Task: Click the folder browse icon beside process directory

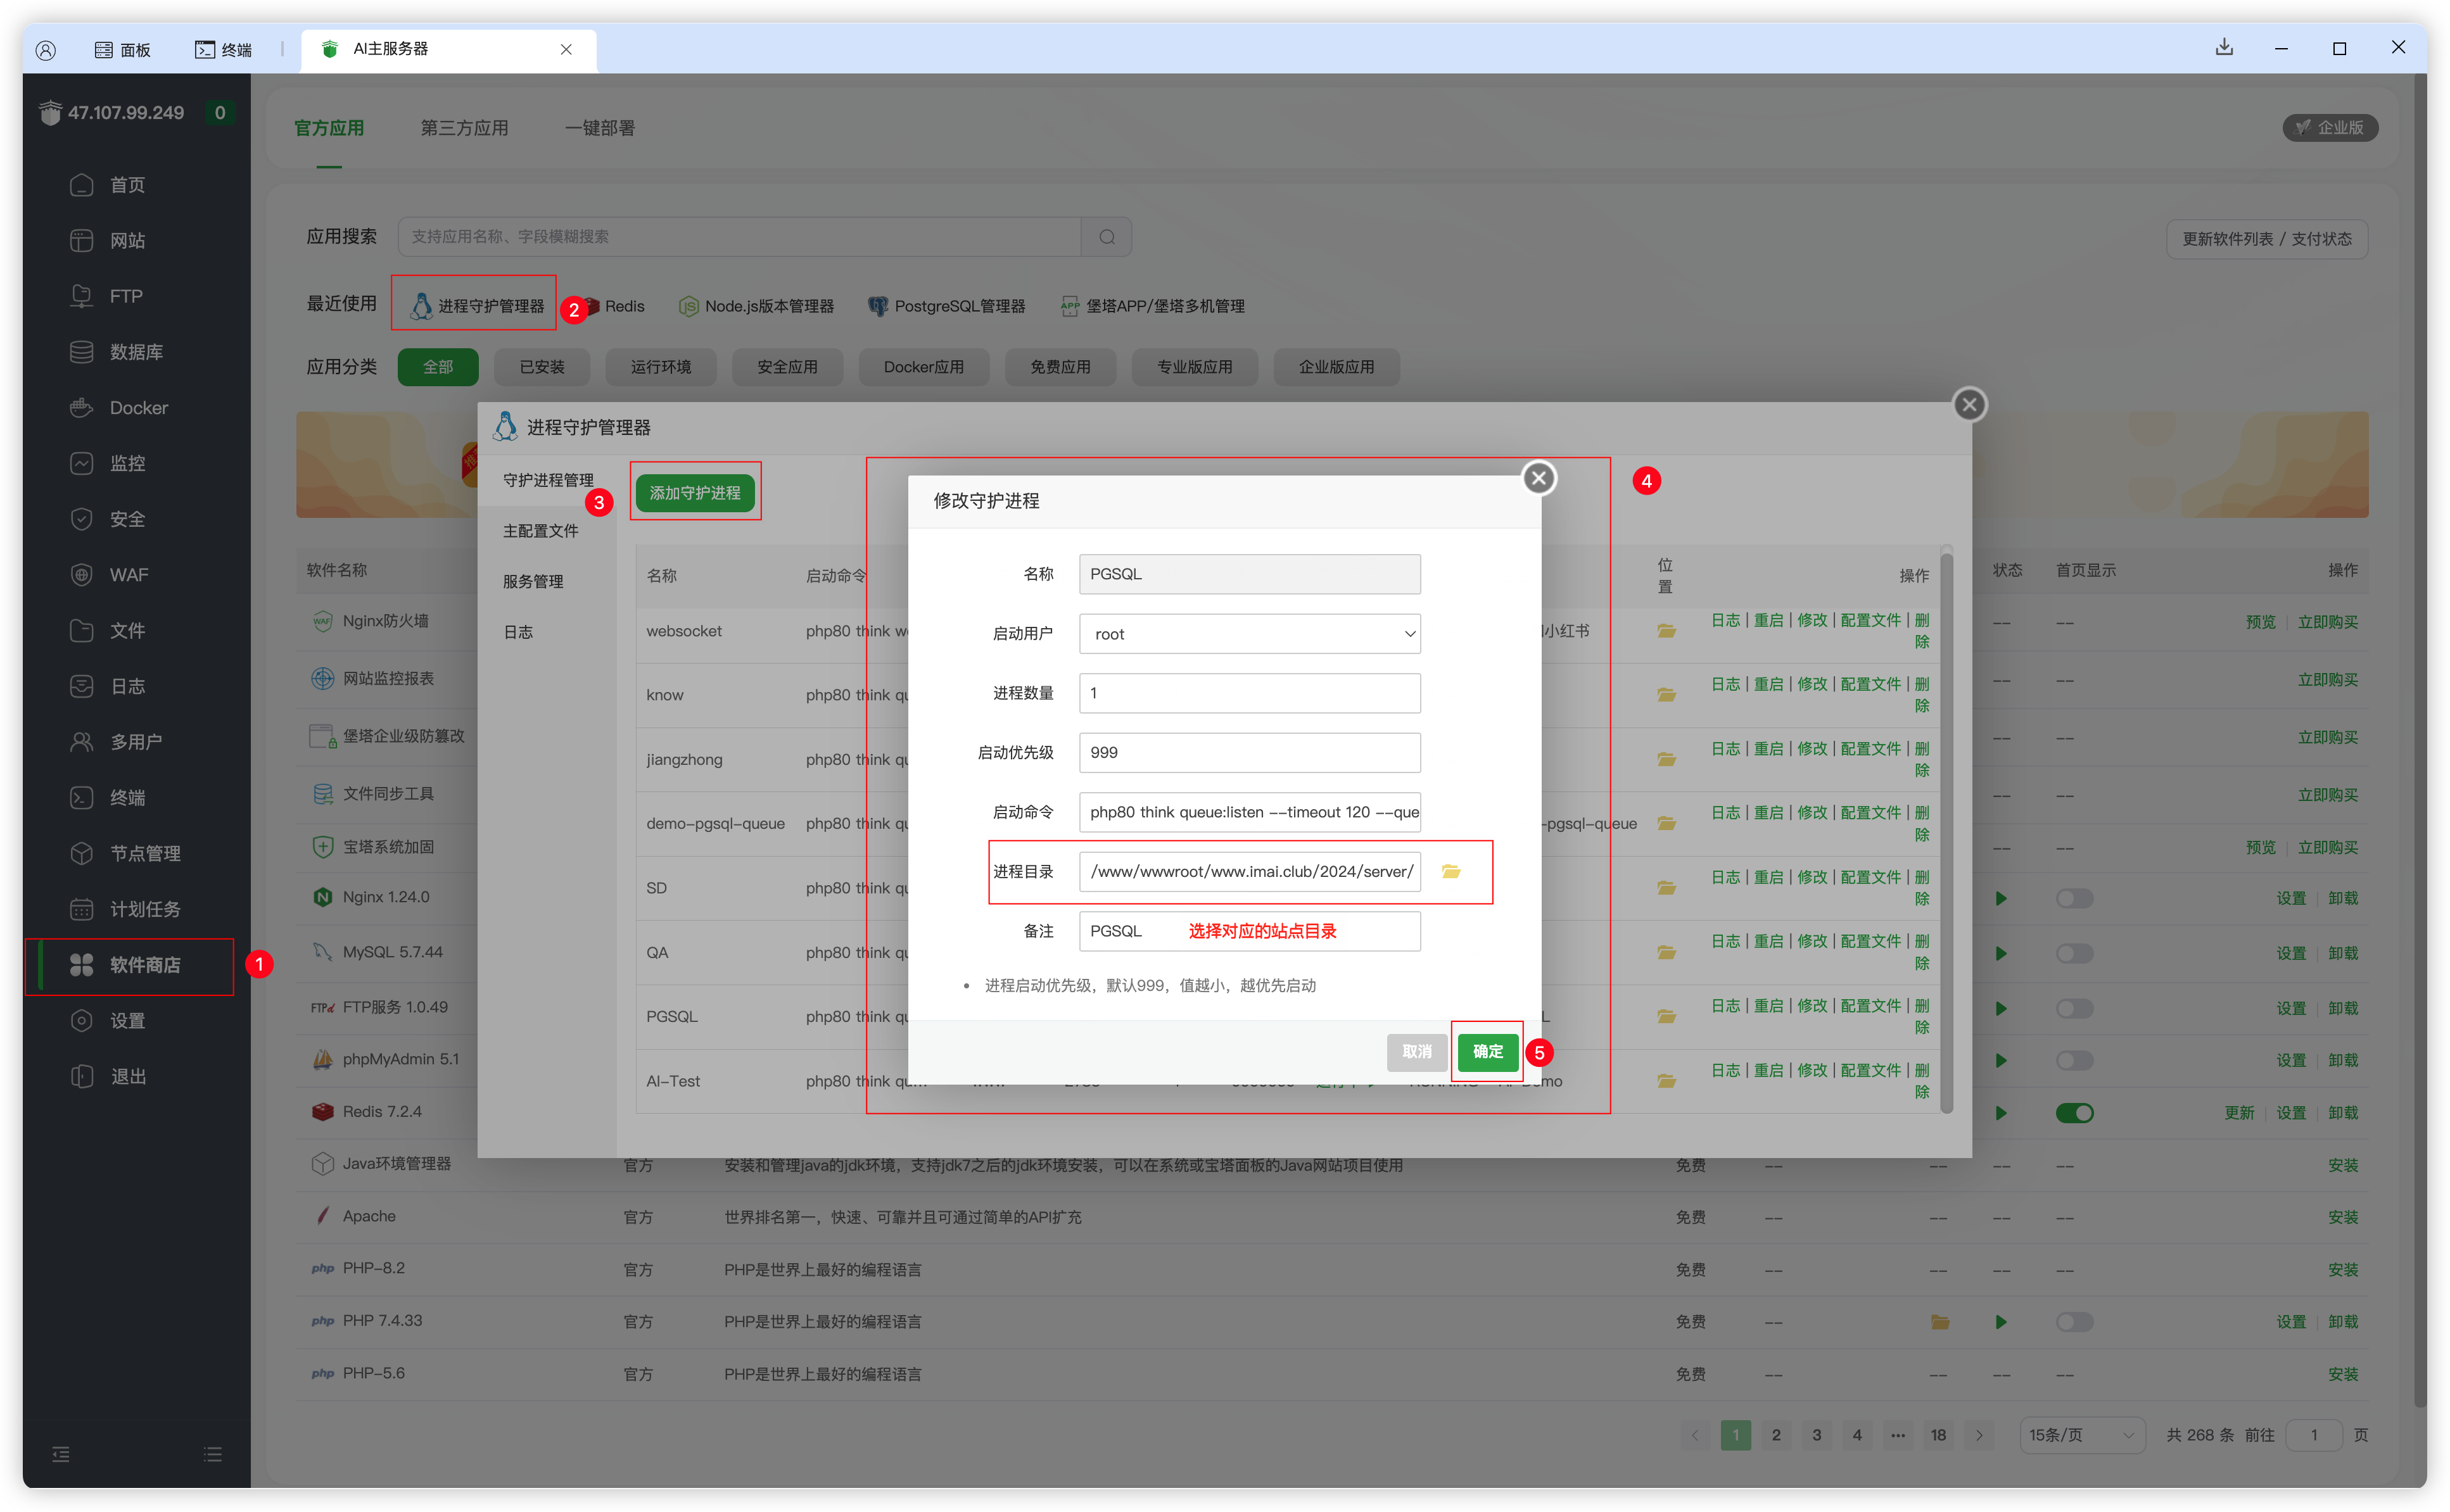Action: click(x=1450, y=871)
